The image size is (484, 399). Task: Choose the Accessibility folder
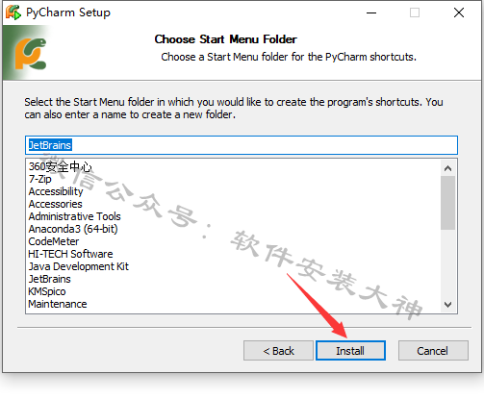56,191
